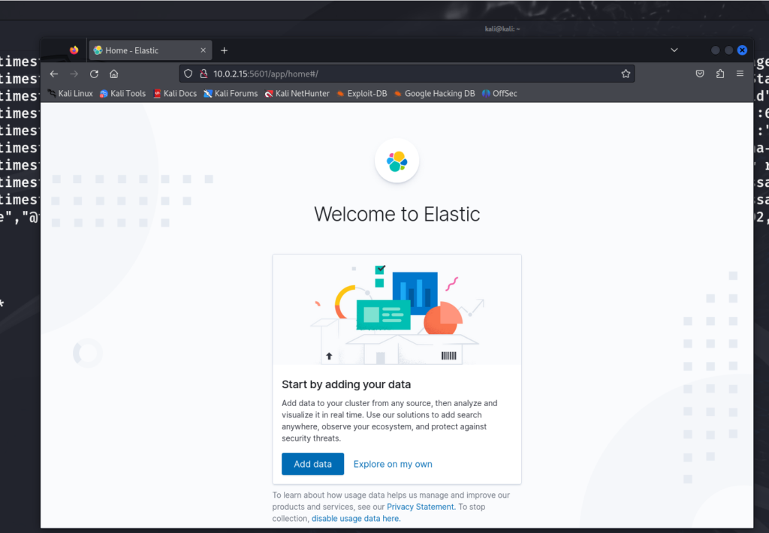Click the data illustration image
The height and width of the screenshot is (533, 769).
coord(397,309)
